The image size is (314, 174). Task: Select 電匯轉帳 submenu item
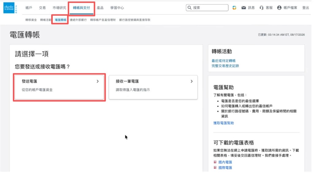60,20
